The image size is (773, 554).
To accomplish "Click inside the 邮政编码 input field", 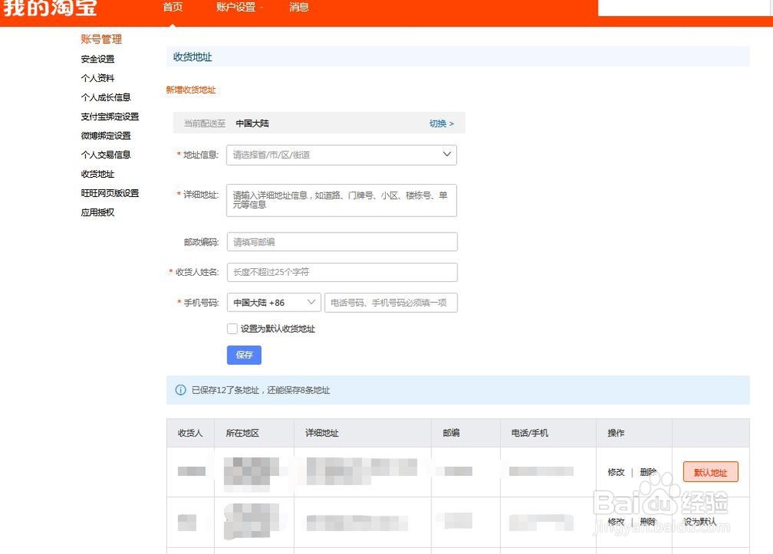I will point(342,241).
